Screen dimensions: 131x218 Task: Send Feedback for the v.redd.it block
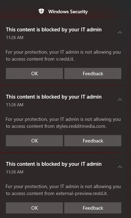[x=93, y=73]
